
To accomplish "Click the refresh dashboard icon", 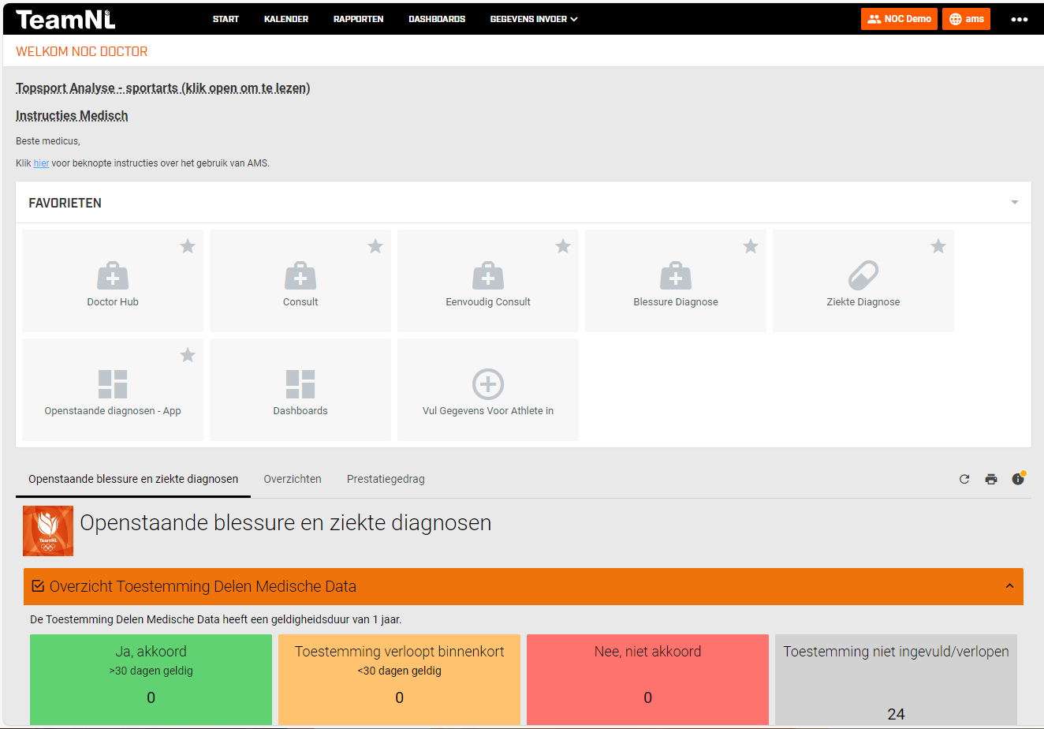I will (x=964, y=479).
